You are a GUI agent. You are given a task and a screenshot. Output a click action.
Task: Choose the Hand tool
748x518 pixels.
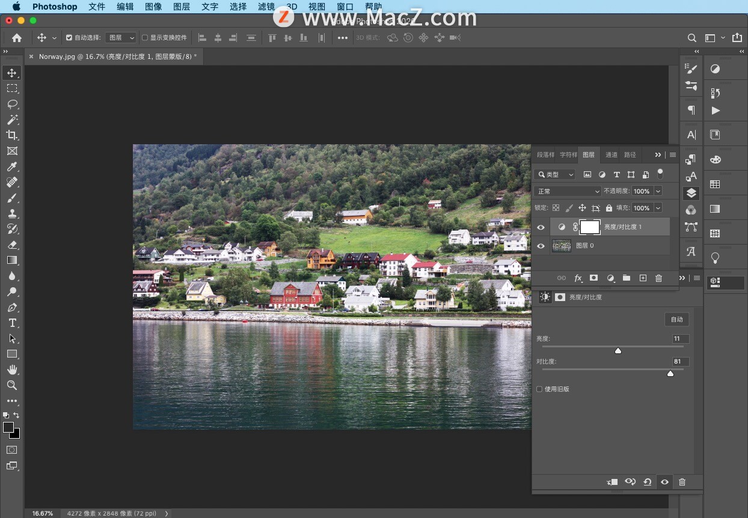[12, 370]
